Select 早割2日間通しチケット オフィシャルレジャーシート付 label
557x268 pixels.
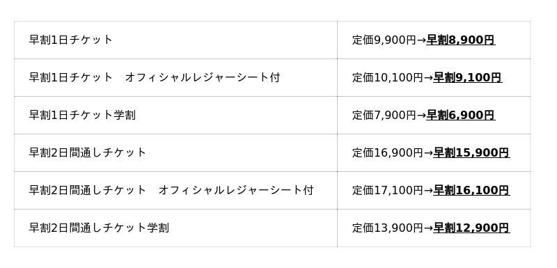click(x=171, y=190)
